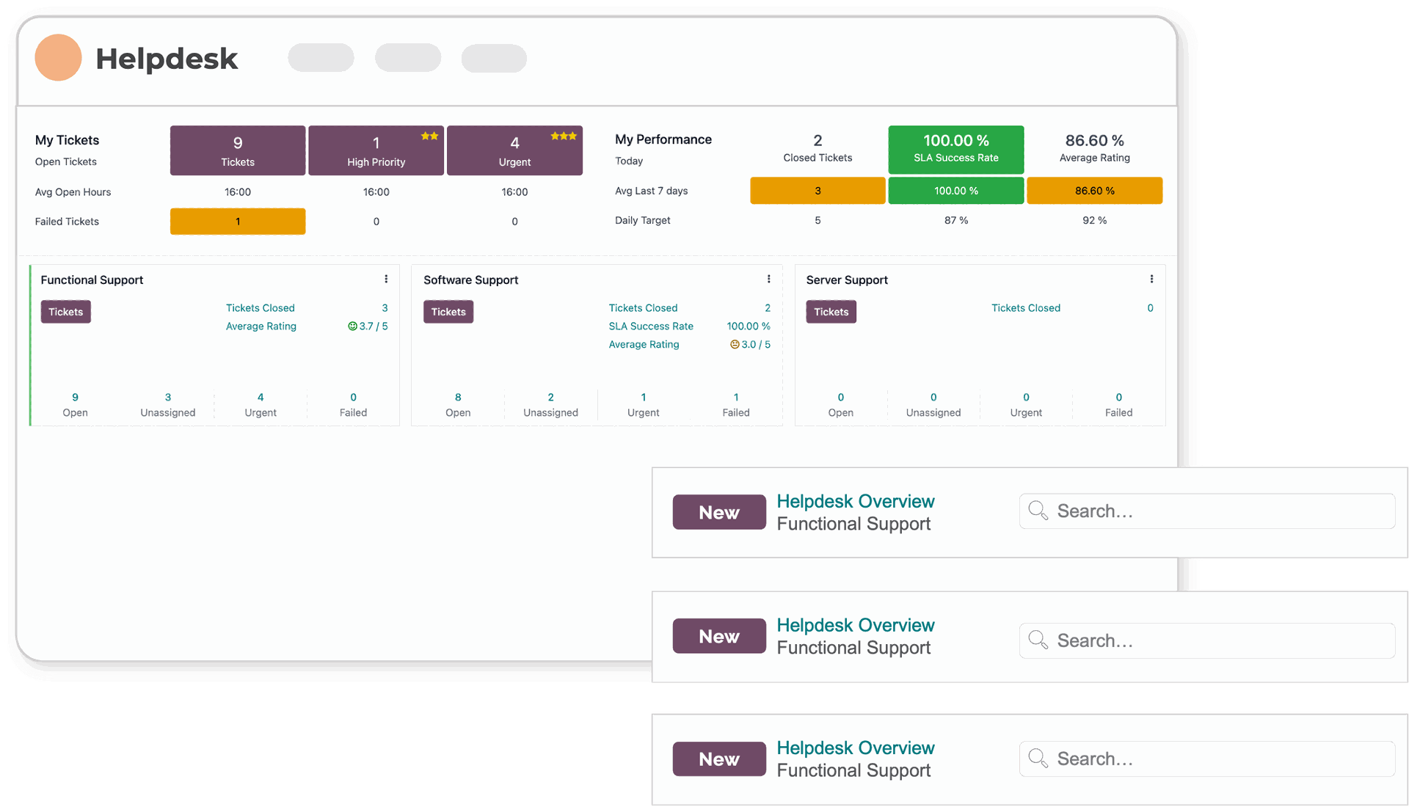Select the first header navigation item
Viewport: 1409px width, 807px height.
tap(321, 57)
